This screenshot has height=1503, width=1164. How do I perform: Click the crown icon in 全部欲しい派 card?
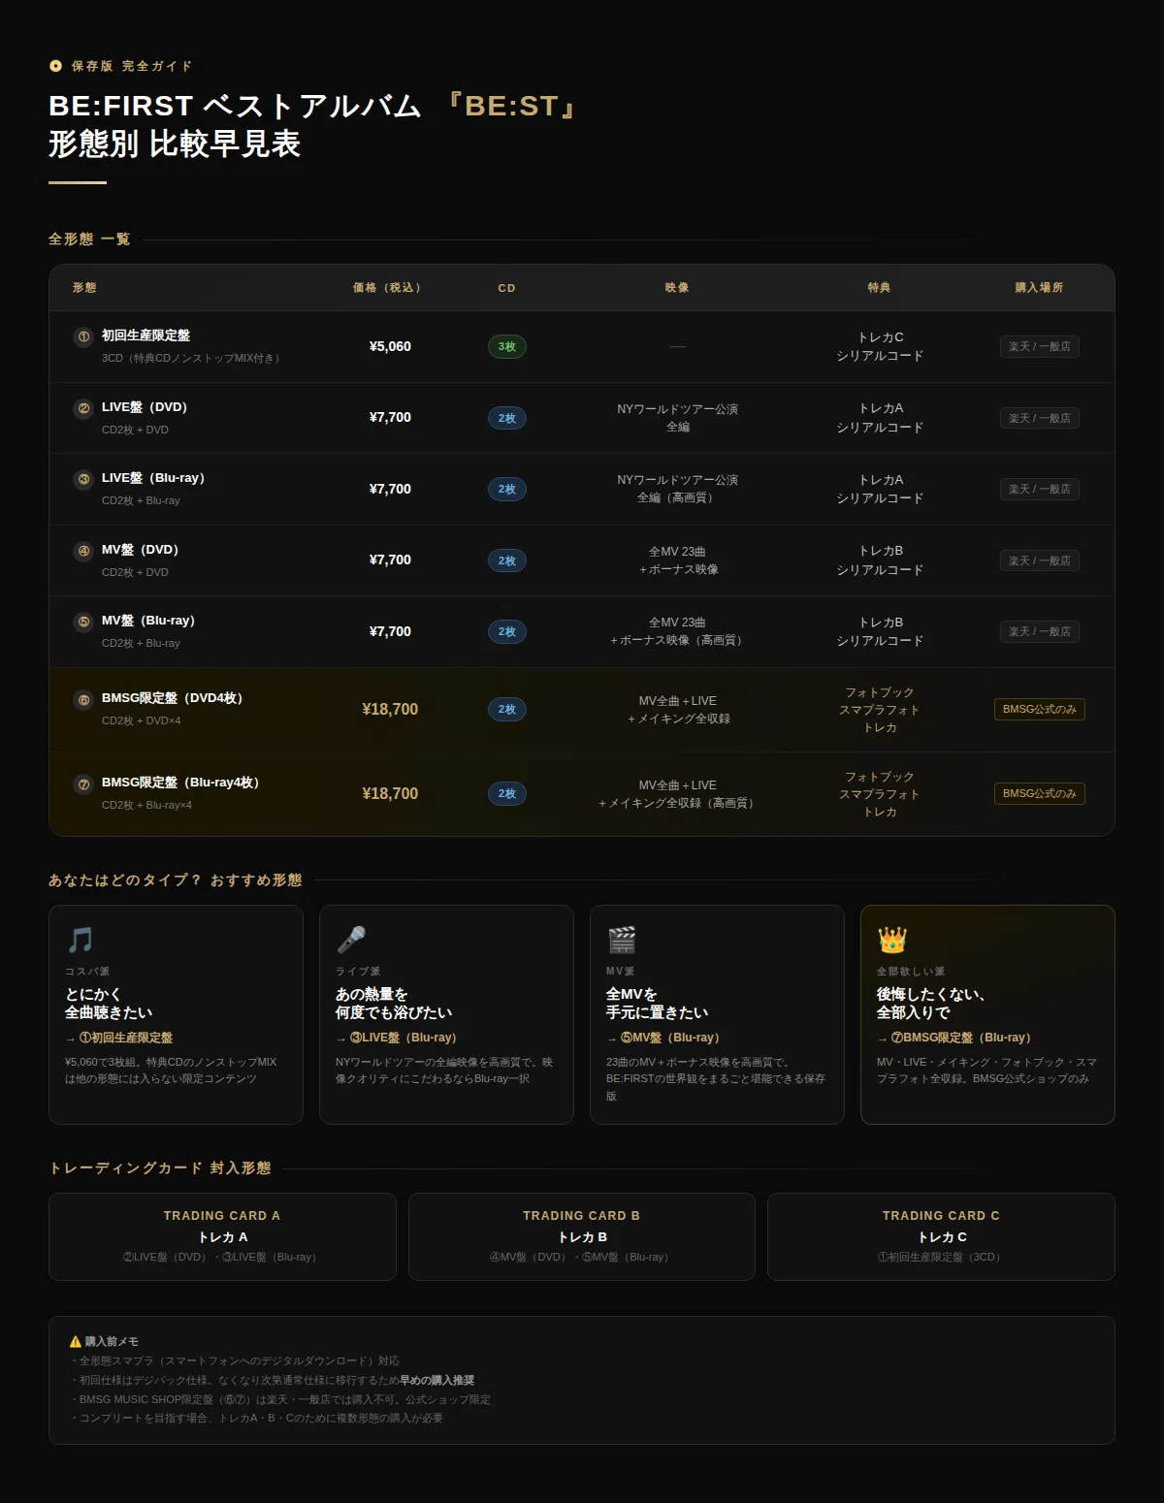click(x=892, y=940)
